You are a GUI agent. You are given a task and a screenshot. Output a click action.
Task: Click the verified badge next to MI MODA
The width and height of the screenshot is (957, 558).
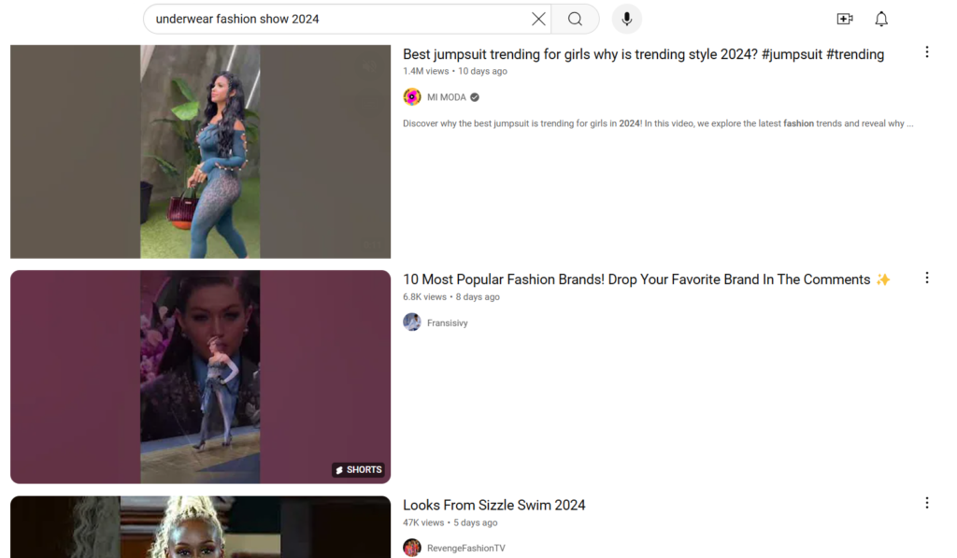click(x=475, y=97)
